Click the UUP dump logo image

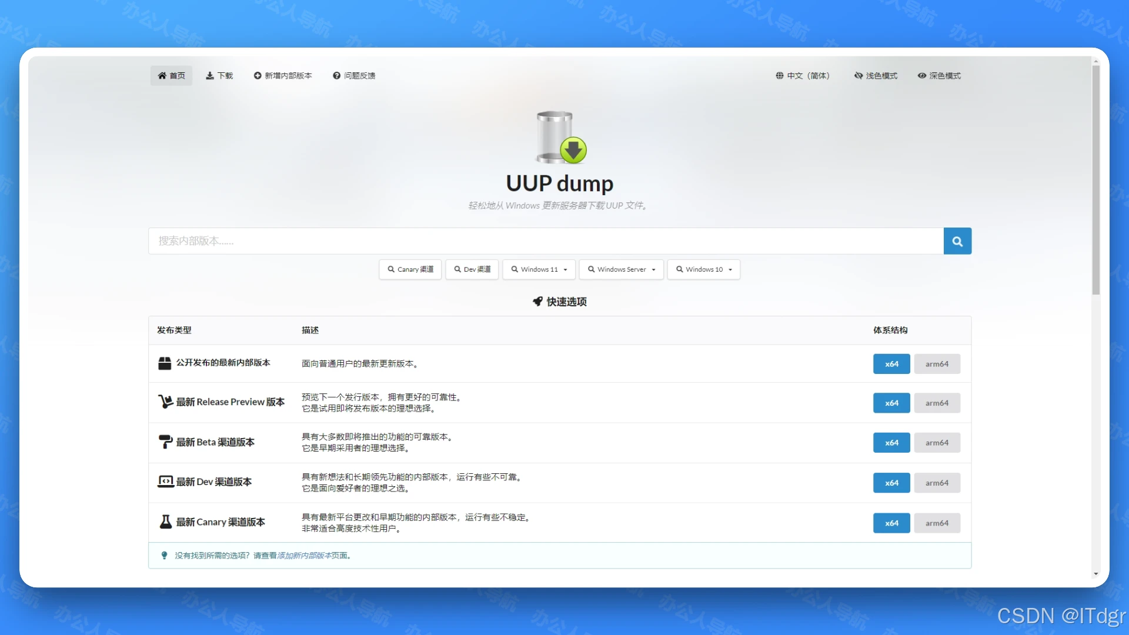pos(560,137)
